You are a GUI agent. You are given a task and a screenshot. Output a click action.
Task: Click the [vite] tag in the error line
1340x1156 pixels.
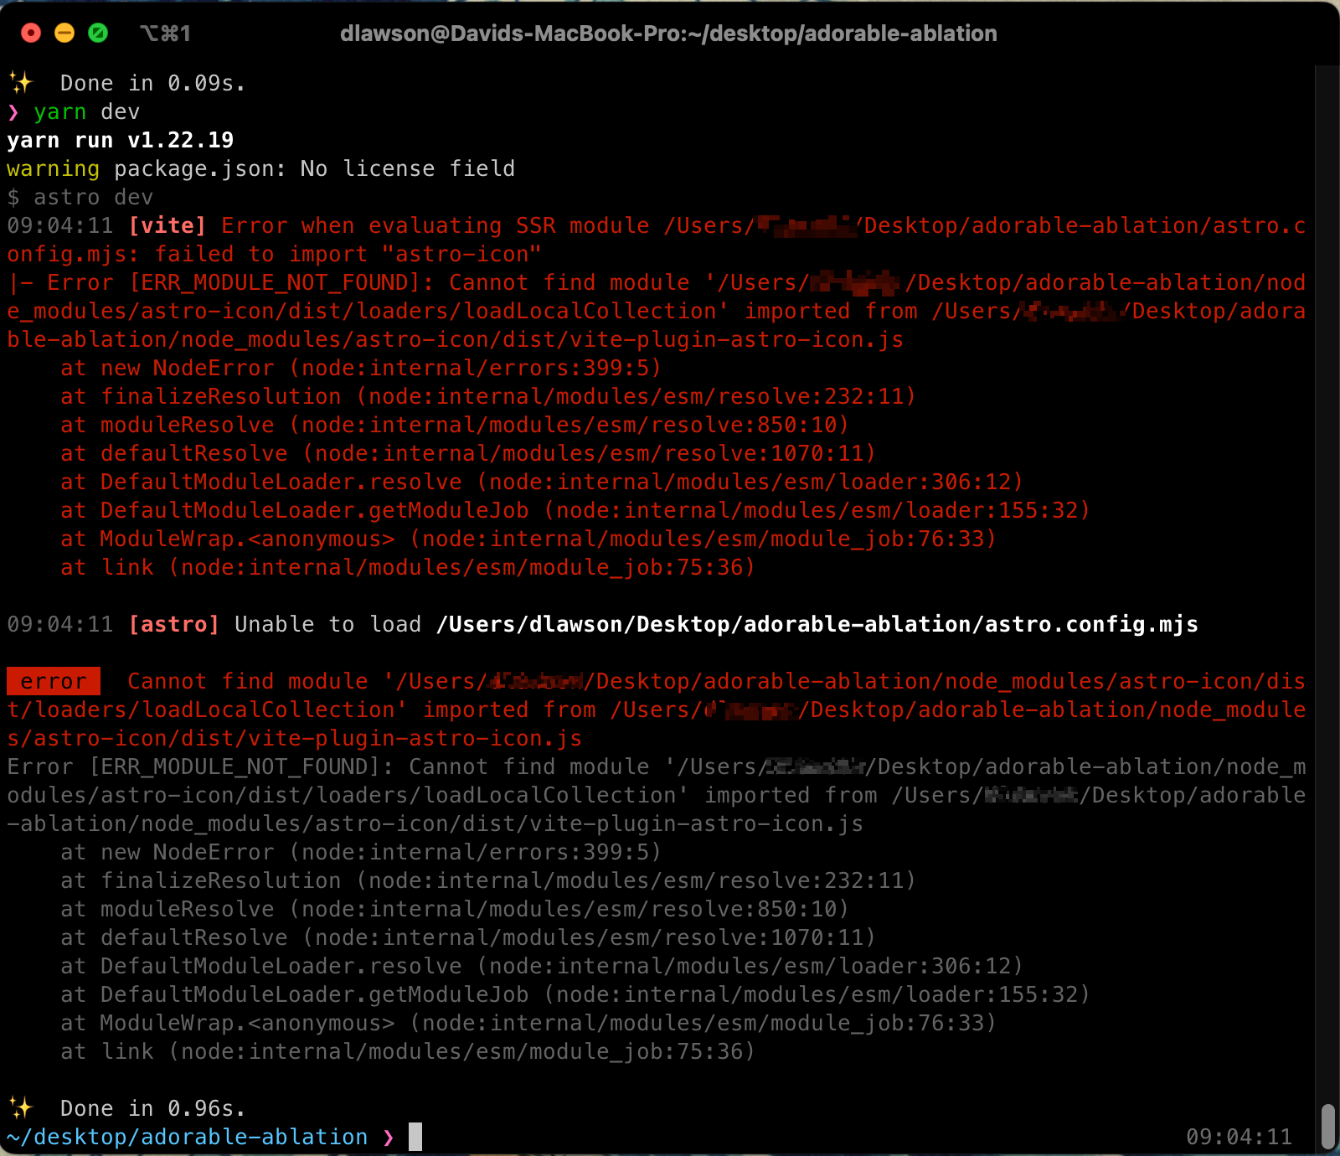coord(167,224)
